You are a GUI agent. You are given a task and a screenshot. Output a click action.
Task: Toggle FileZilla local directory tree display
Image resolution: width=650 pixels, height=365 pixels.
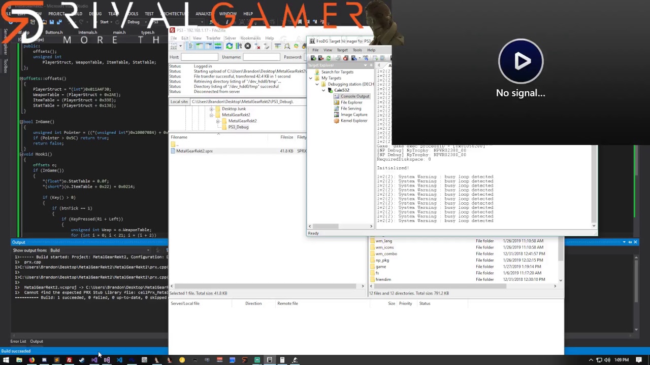tap(200, 46)
